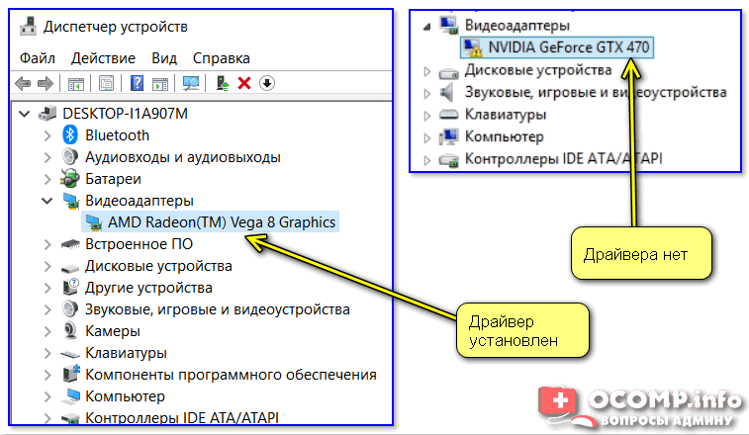Viewport: 749px width, 435px height.
Task: Click the Update driver toolbar icon
Action: pos(222,84)
